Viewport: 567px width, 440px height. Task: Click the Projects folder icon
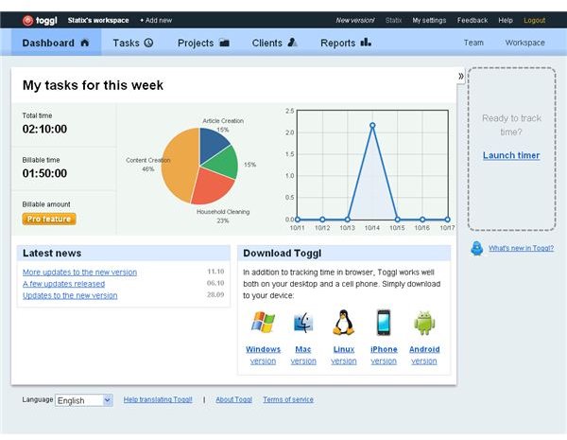click(224, 43)
